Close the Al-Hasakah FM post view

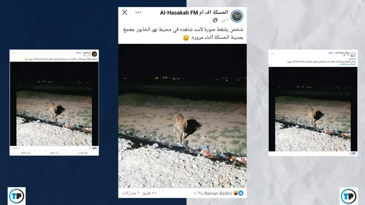(124, 12)
